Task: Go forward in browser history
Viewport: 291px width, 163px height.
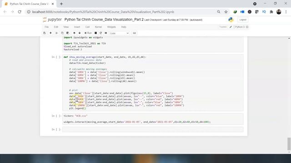Action: tap(12, 12)
